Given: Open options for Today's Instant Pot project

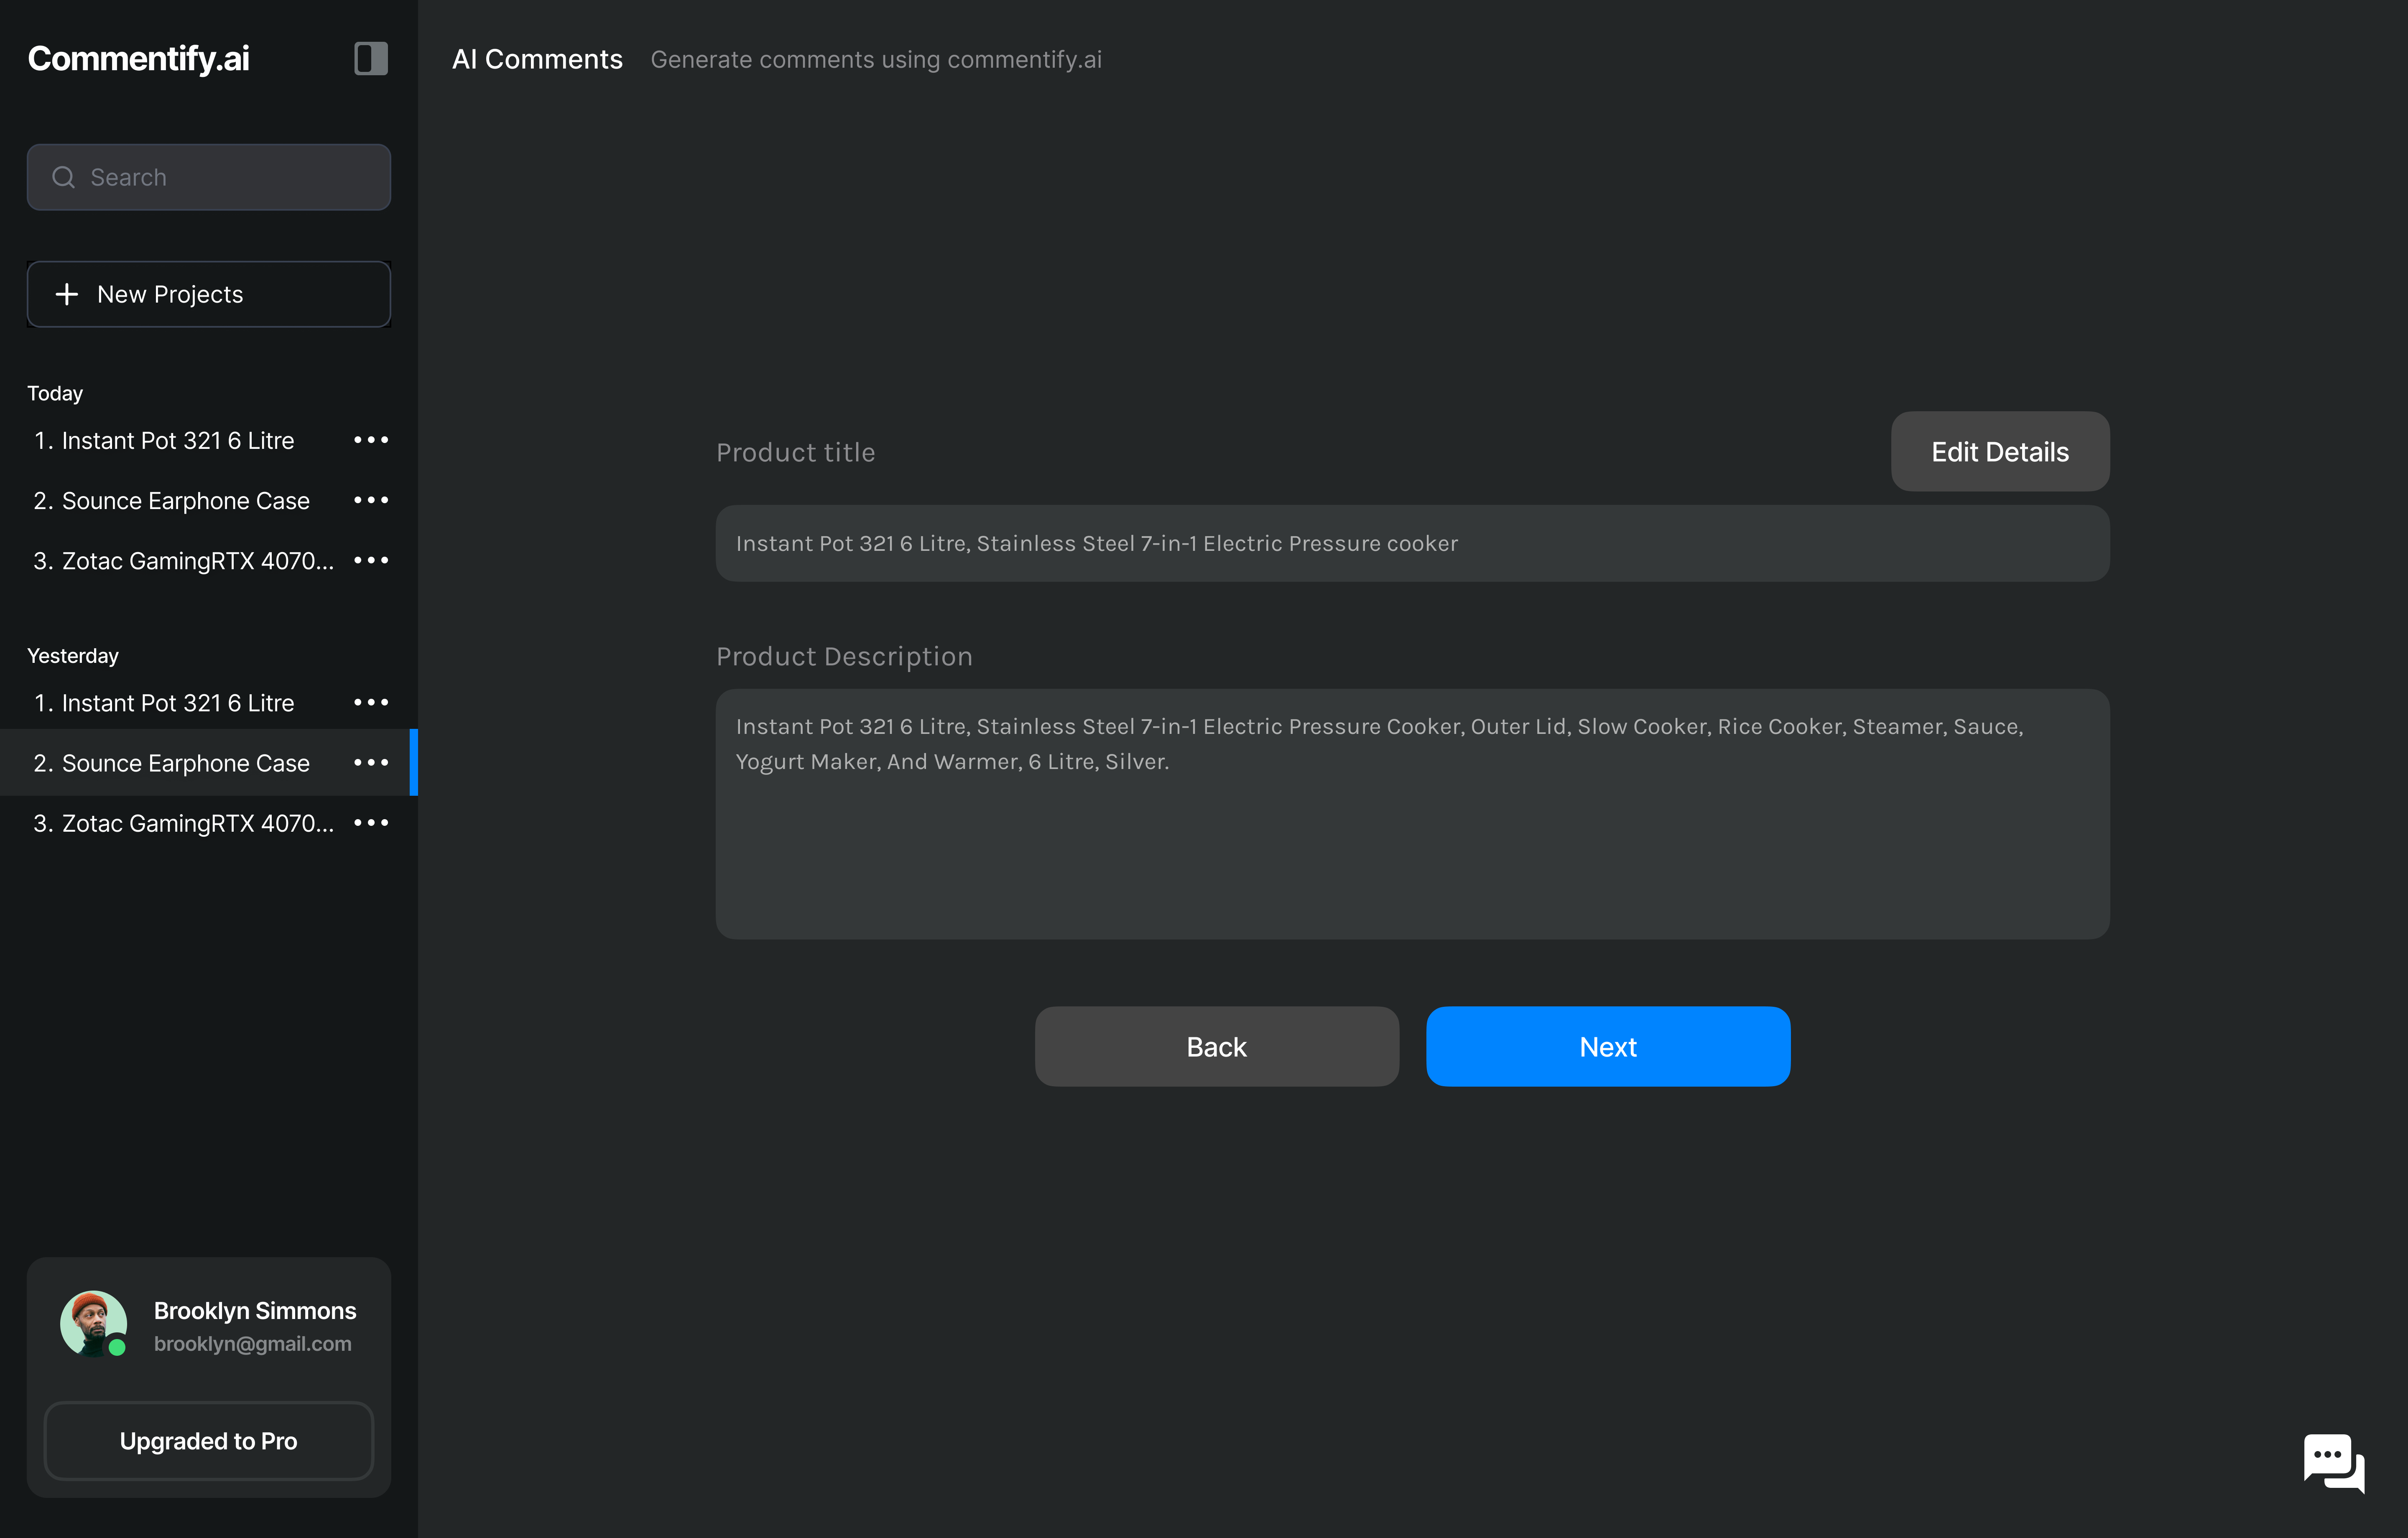Looking at the screenshot, I should 371,440.
